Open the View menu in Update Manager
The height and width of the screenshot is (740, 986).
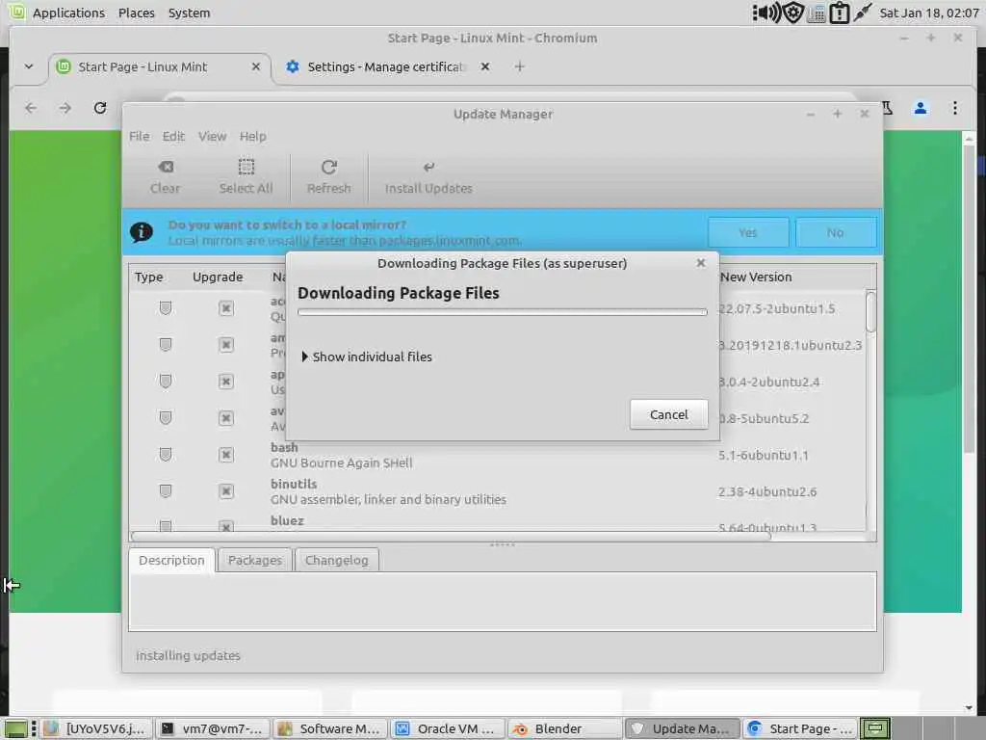click(x=212, y=137)
